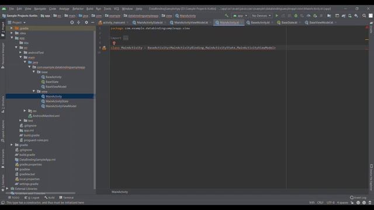Click the Apply Changes icon in toolbar

[283, 16]
